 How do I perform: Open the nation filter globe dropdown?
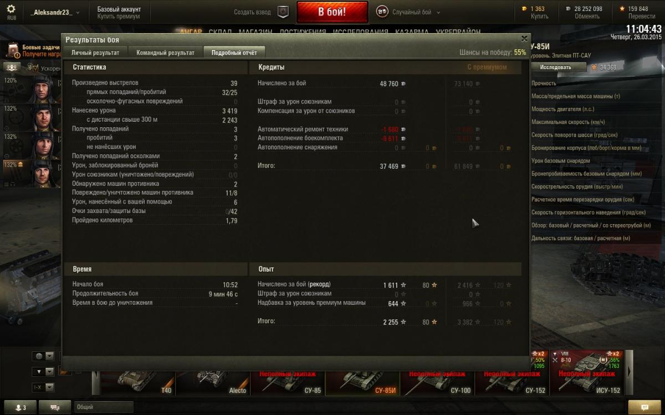coord(43,356)
